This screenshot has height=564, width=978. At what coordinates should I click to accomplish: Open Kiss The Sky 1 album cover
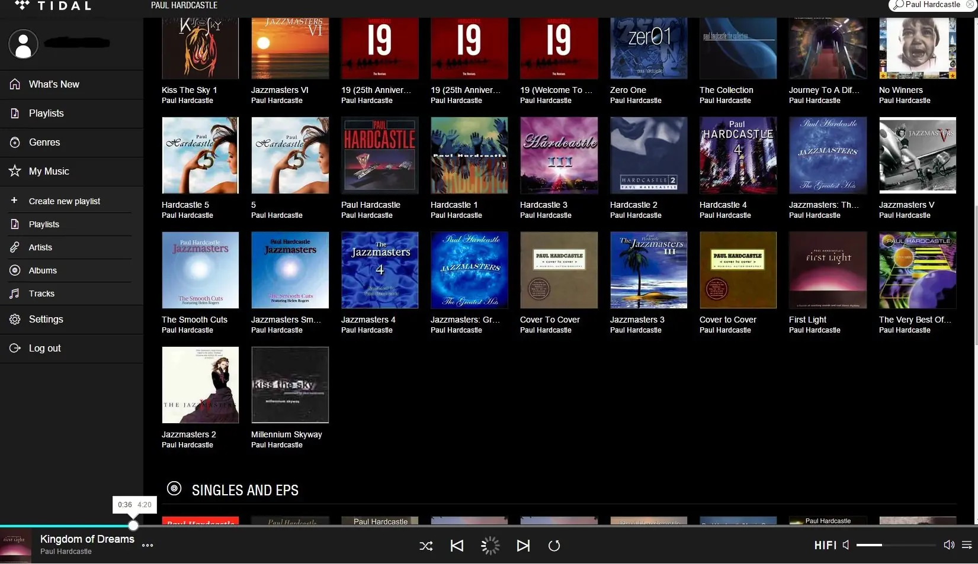pos(200,48)
